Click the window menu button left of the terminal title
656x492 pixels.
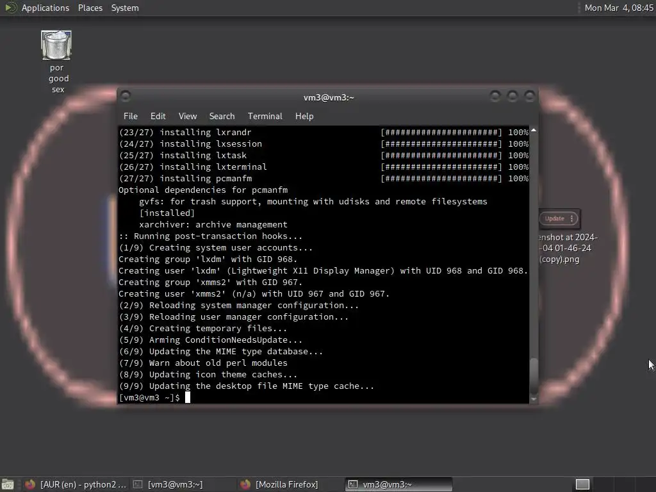(x=126, y=97)
